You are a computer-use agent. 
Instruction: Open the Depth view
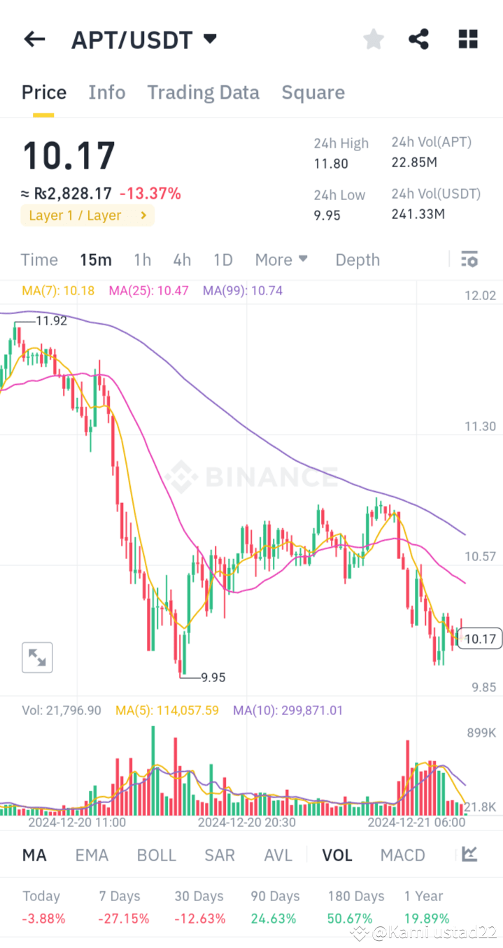[x=357, y=259]
